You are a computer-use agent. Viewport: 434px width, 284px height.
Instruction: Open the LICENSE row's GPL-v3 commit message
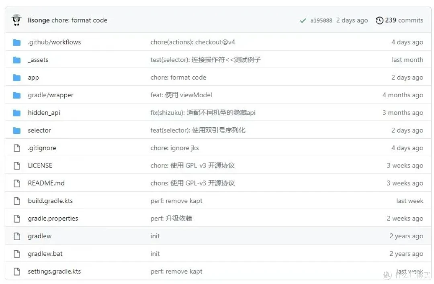click(192, 165)
